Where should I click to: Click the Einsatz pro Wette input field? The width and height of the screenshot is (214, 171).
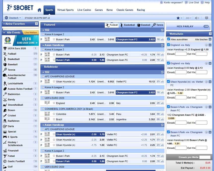click(204, 157)
